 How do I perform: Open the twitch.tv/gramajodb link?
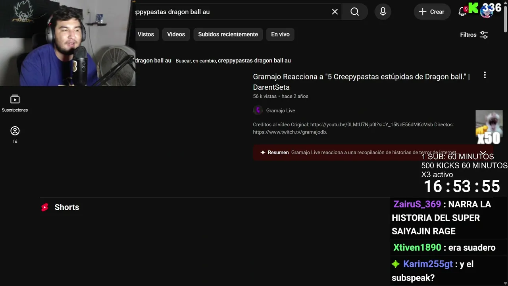point(290,132)
